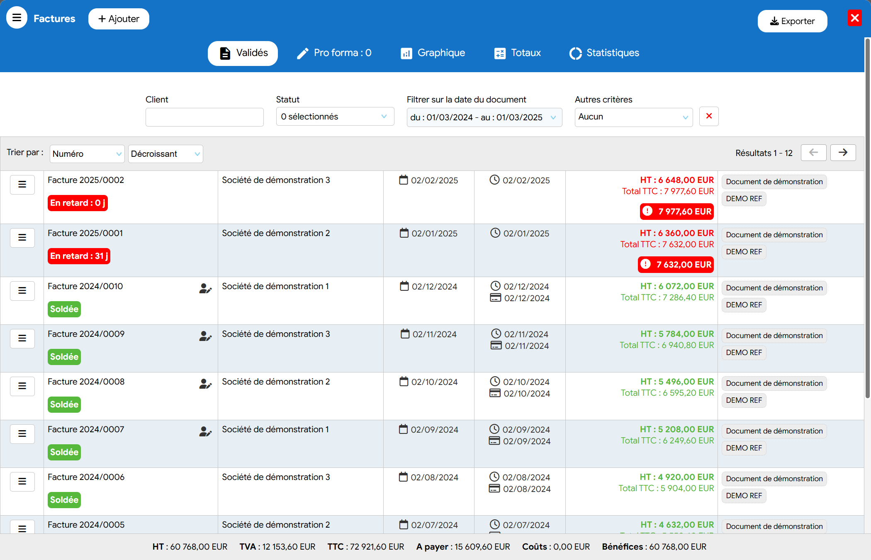Click DEMO REF tag on Facture 2024/0008
This screenshot has width=871, height=560.
744,400
